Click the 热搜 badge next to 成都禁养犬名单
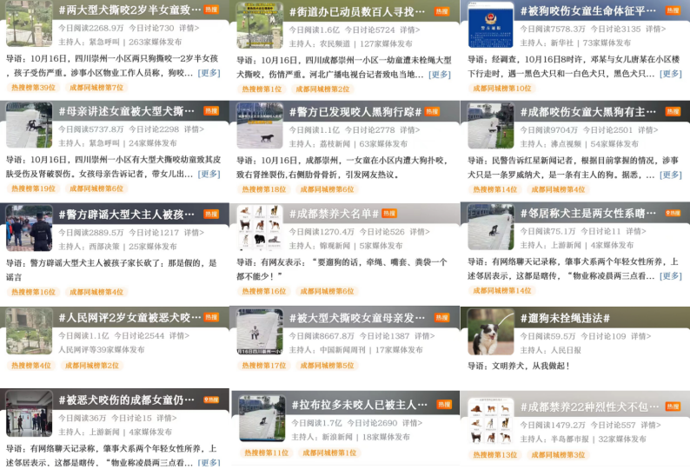690x469 pixels. [x=389, y=213]
